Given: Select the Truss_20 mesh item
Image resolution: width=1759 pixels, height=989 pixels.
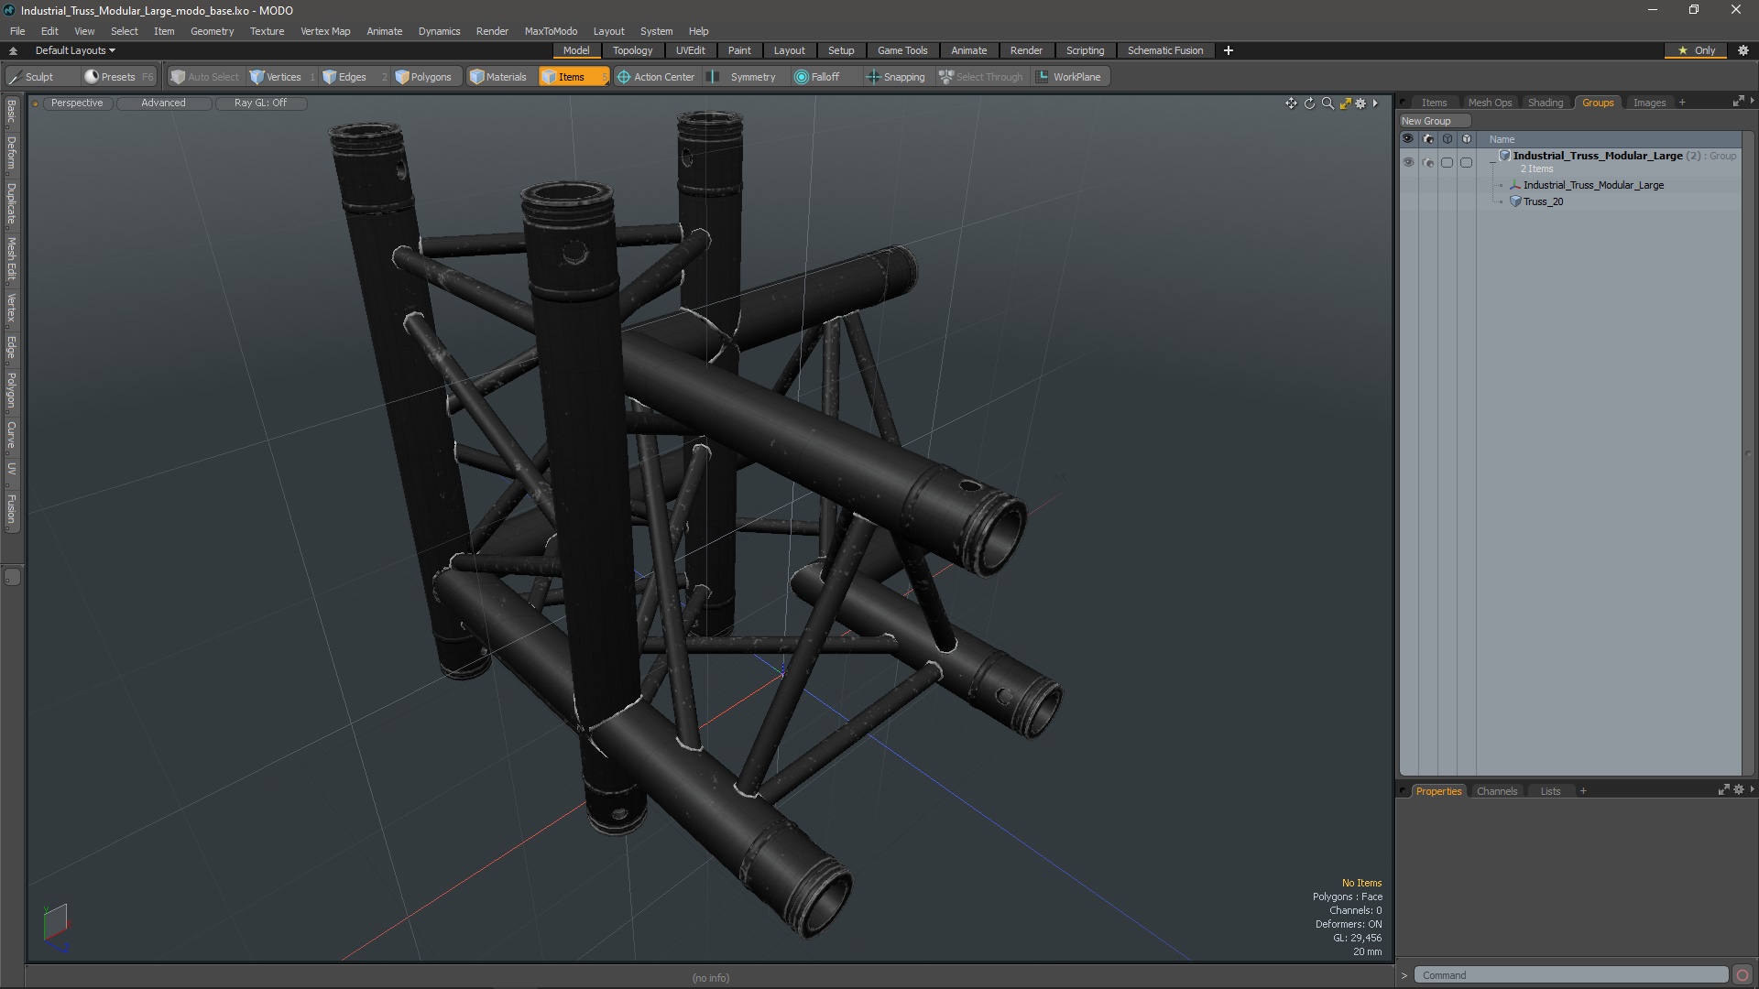Looking at the screenshot, I should (x=1543, y=201).
